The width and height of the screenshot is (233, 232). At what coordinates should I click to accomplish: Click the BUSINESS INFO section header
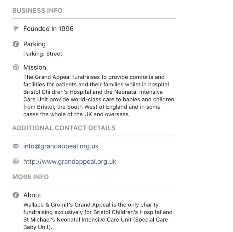pos(37,10)
